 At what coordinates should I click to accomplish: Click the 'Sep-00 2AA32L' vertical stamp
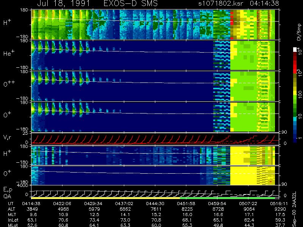click(294, 209)
